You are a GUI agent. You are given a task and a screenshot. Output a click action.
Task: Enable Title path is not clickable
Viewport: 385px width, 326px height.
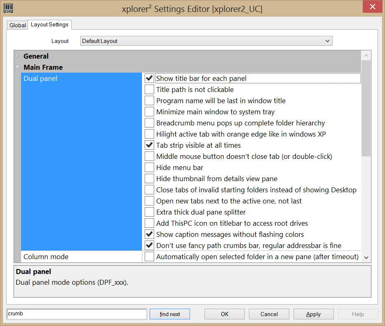coord(149,90)
